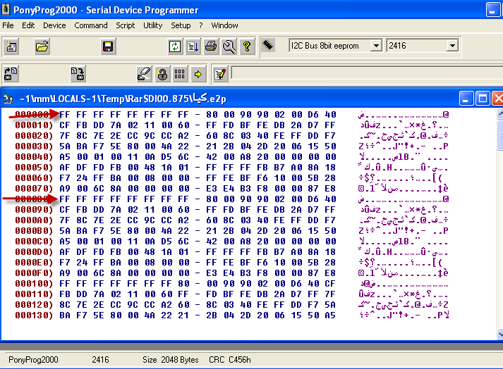This screenshot has height=369, width=503.
Task: Expand the 2416 device type dropdown
Action: (452, 46)
